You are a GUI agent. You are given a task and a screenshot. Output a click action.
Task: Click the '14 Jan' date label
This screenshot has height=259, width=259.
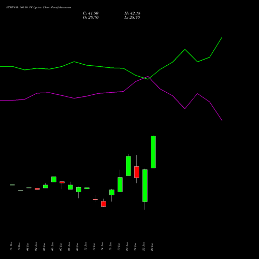pos(102,246)
